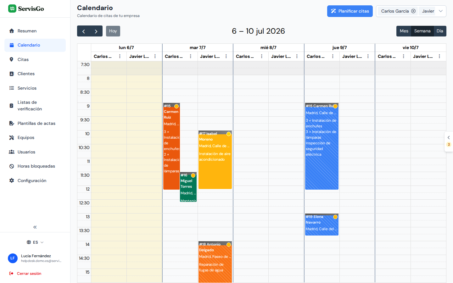This screenshot has height=283, width=453.
Task: Click the Plantillas de actas icon
Action: tap(12, 123)
